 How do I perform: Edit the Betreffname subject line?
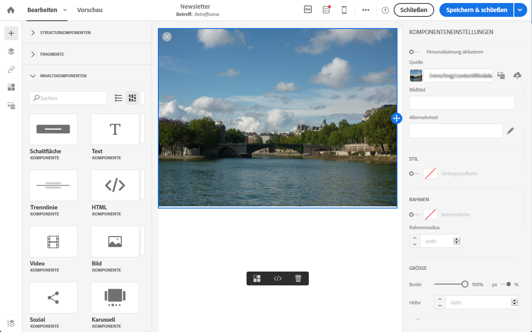coord(207,14)
